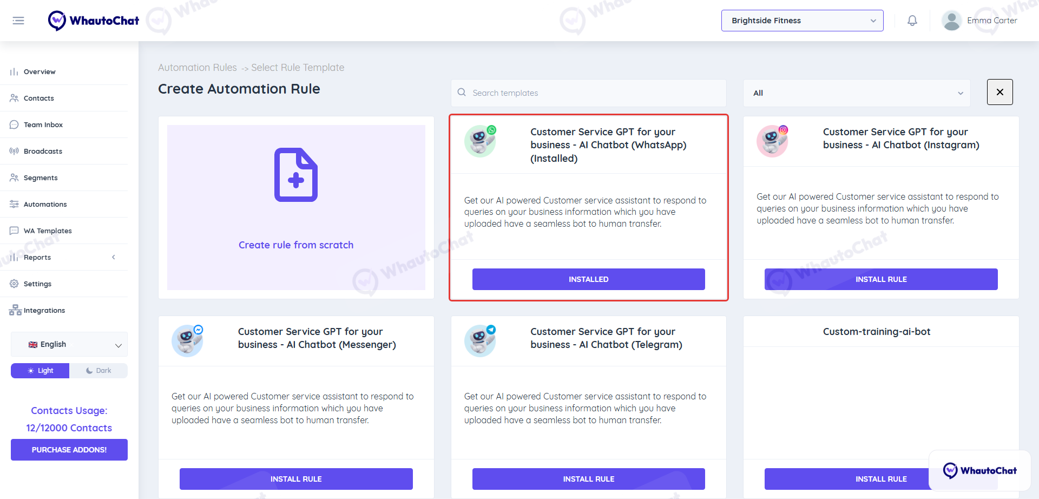The image size is (1039, 499).
Task: Click the Settings gear icon
Action: point(14,284)
